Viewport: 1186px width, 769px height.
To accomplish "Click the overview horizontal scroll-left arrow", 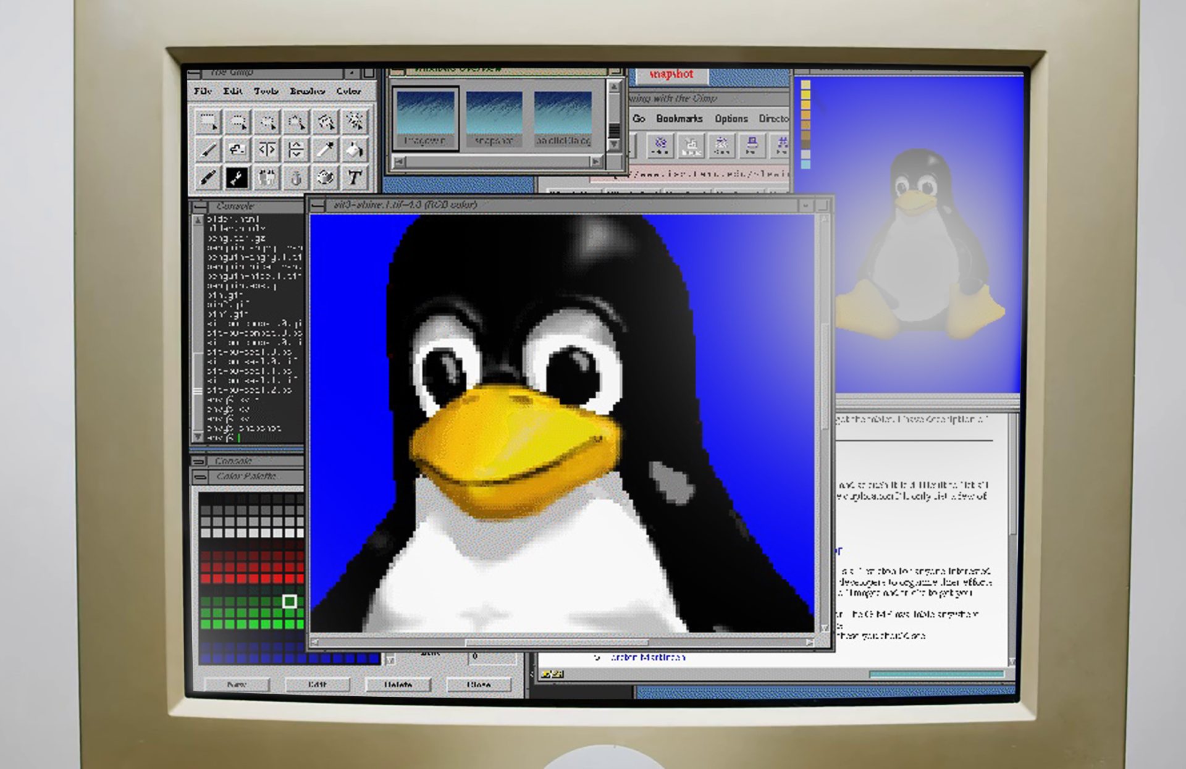I will (x=399, y=162).
